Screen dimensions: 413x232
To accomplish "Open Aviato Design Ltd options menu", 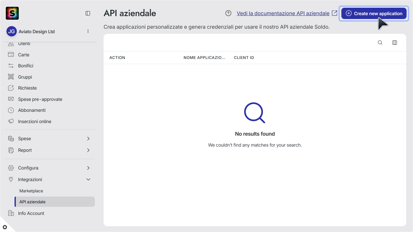I will (88, 31).
